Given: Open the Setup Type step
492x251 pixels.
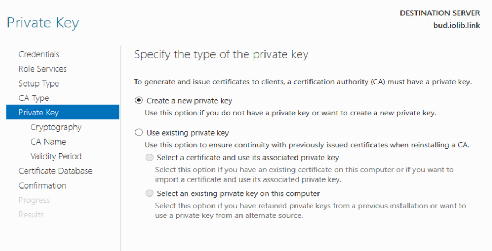Looking at the screenshot, I should coord(39,83).
